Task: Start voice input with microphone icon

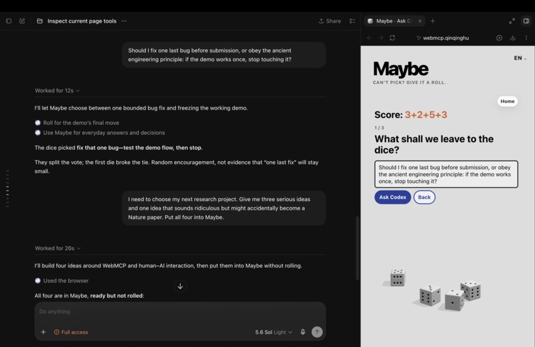Action: 303,332
